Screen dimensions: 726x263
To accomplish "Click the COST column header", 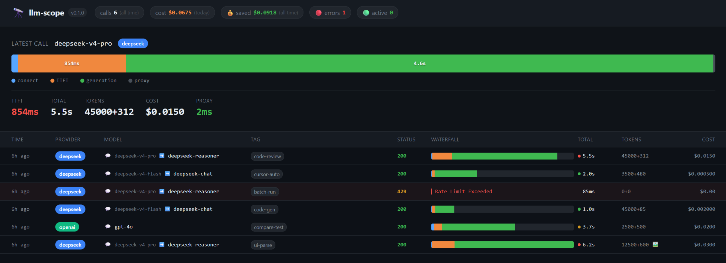I will click(708, 139).
